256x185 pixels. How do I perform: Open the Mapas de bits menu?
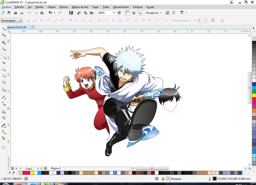click(80, 7)
